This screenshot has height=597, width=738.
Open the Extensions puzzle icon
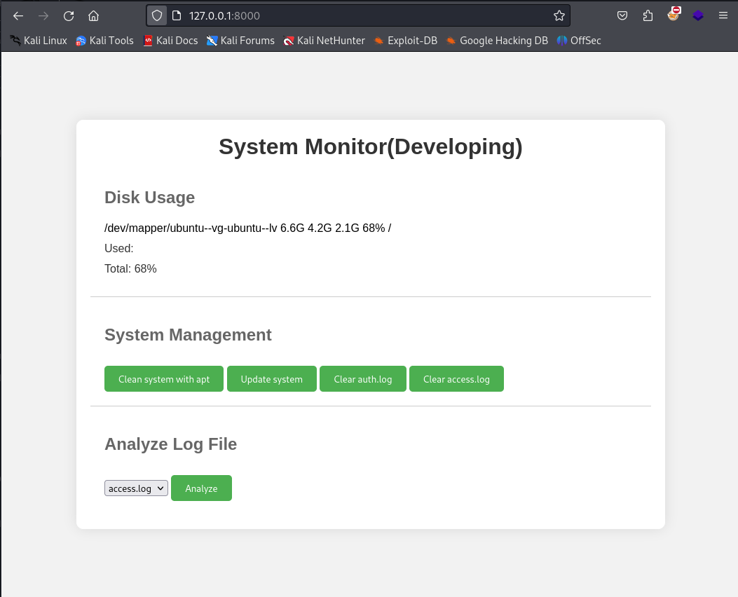click(648, 16)
